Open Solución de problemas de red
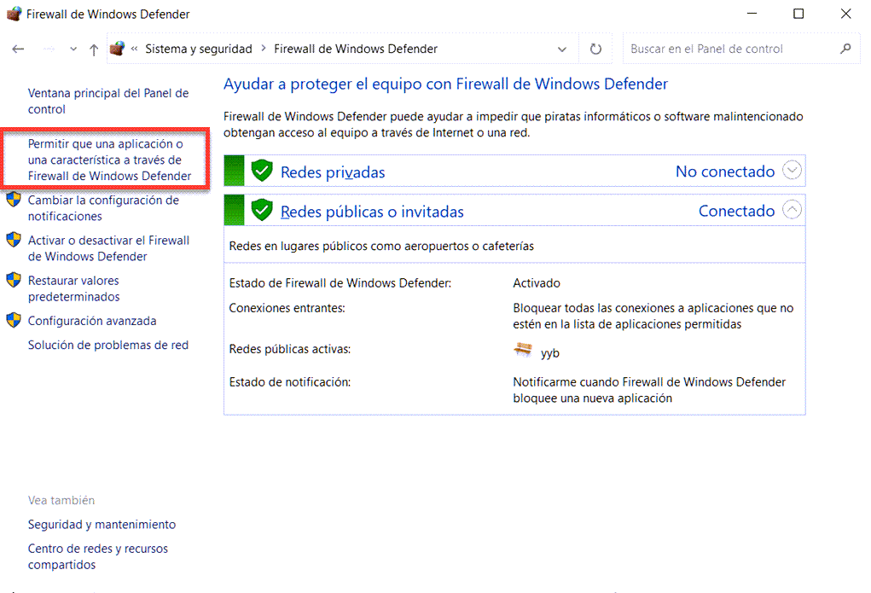This screenshot has height=593, width=871. (108, 345)
